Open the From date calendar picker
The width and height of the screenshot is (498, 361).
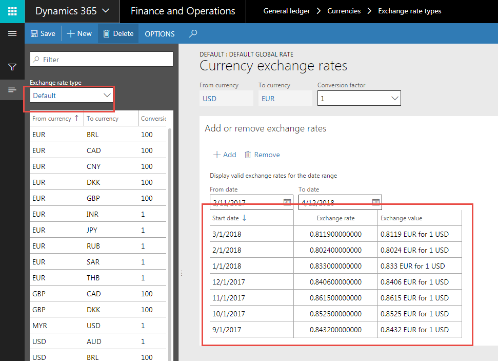click(x=287, y=202)
